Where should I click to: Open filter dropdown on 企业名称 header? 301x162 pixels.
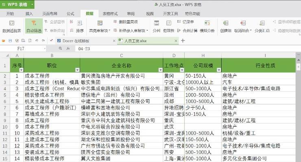point(161,70)
